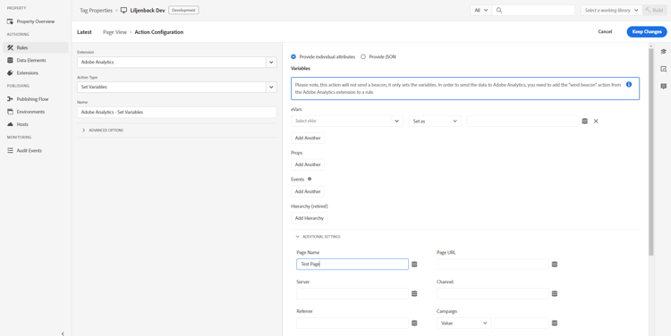Click the Build button
671x336 pixels.
655,10
